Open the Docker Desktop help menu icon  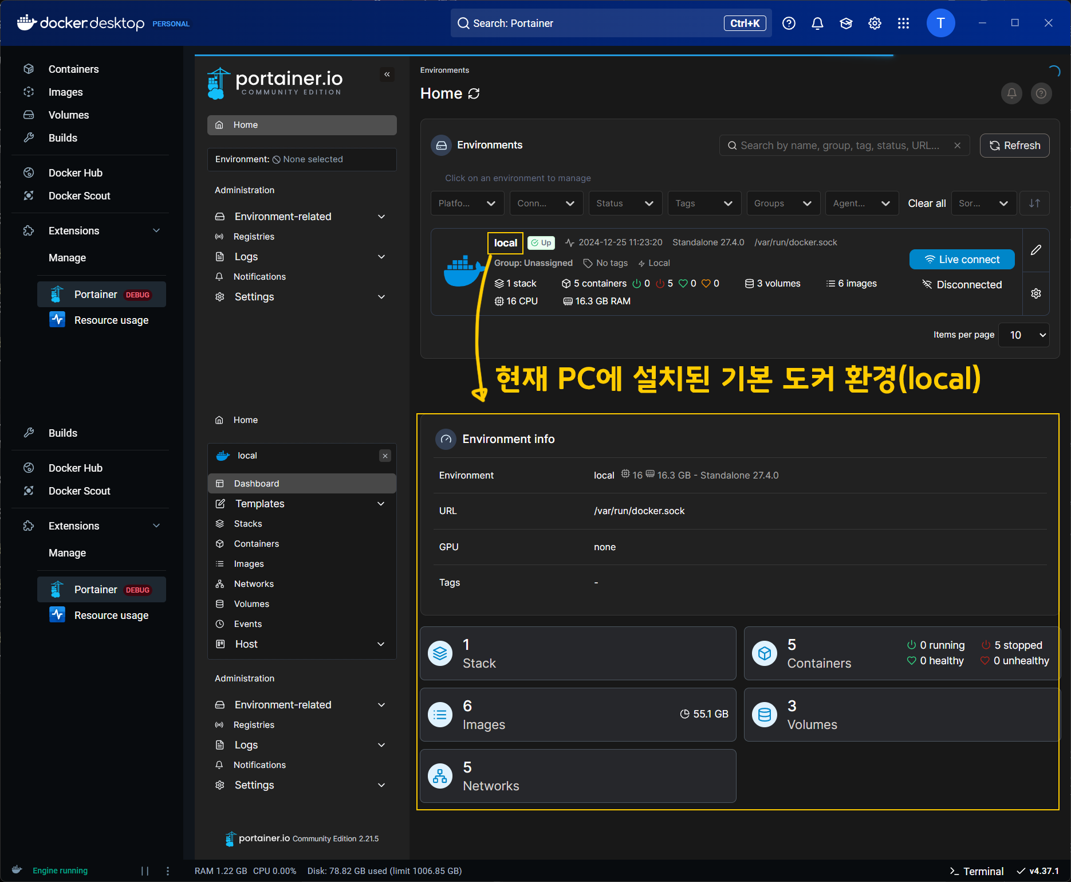[x=789, y=23]
